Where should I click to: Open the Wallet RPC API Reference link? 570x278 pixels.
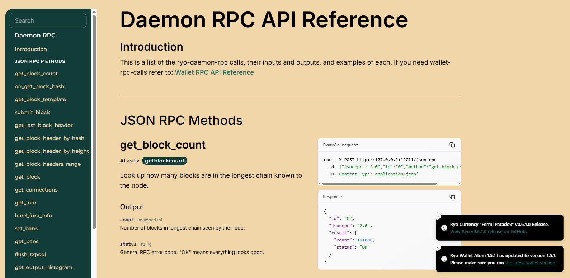(214, 72)
